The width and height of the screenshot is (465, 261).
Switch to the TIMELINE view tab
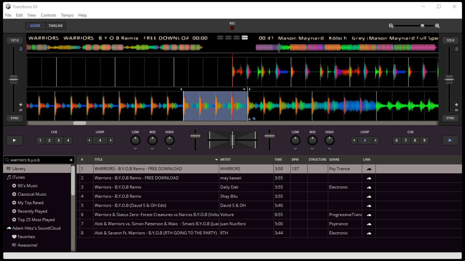[x=56, y=26]
